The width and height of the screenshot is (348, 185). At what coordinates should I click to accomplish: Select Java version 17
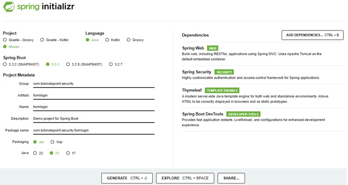68,153
